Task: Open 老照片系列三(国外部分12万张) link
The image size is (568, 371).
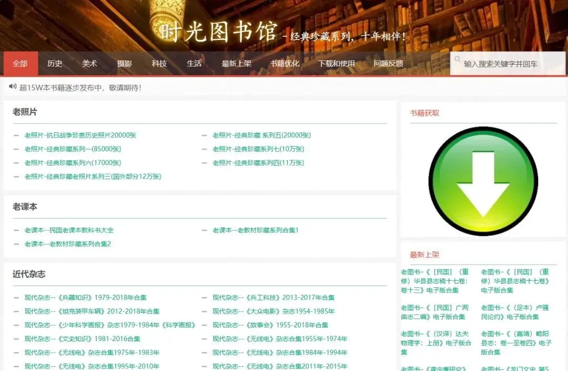Action: tap(93, 176)
